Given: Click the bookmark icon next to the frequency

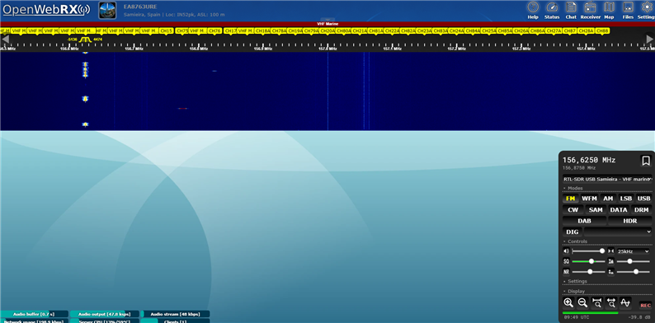Looking at the screenshot, I should click(x=645, y=161).
